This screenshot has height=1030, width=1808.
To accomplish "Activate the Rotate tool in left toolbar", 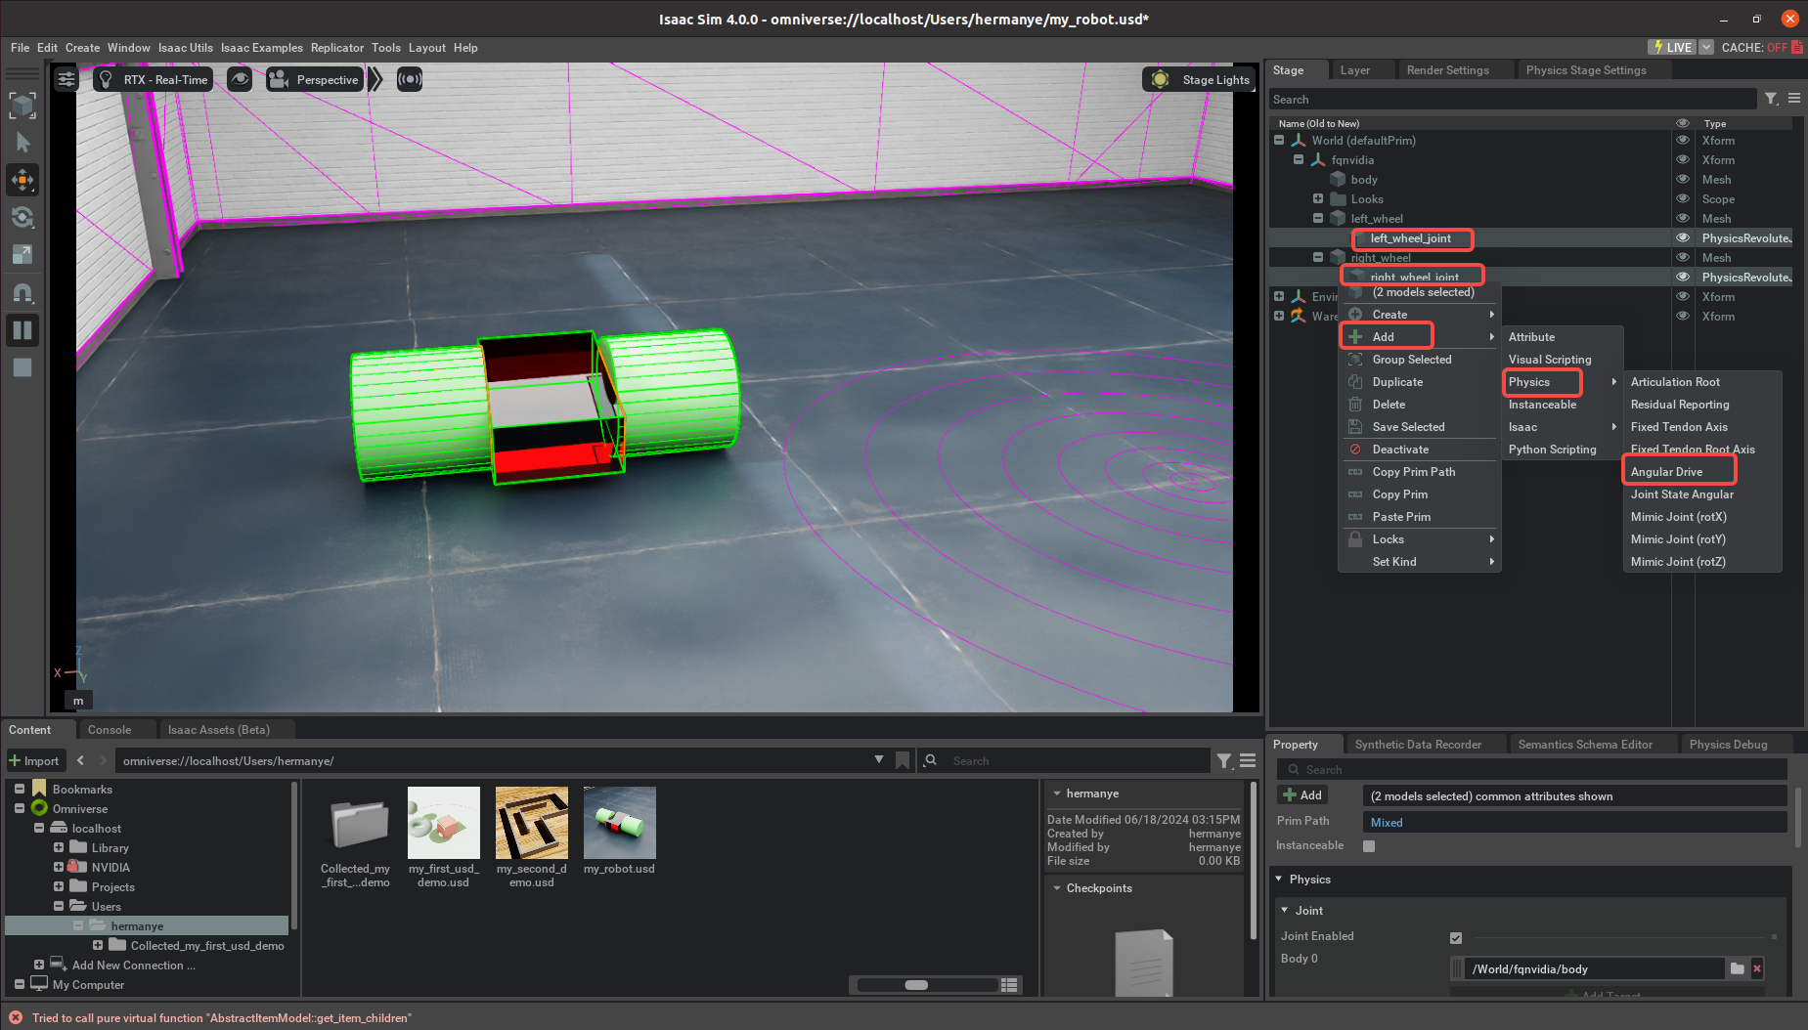I will (22, 217).
